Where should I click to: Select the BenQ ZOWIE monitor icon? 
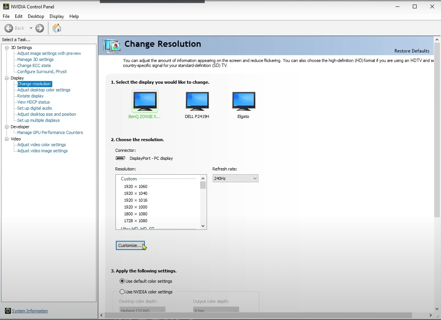145,101
